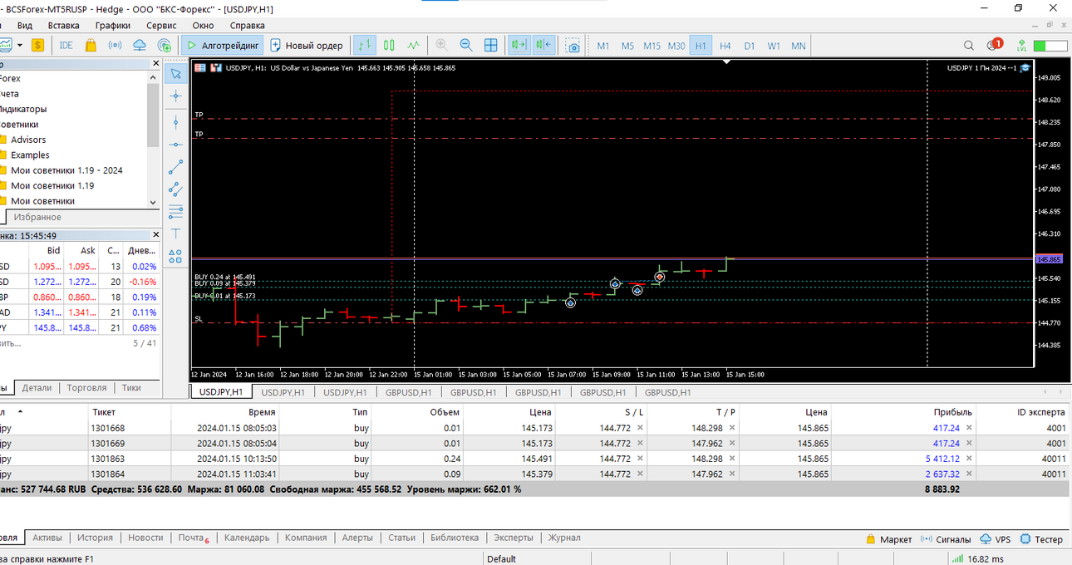Switch to Тики tab in Market Watch
Viewport: 1072px width, 565px height.
click(131, 388)
